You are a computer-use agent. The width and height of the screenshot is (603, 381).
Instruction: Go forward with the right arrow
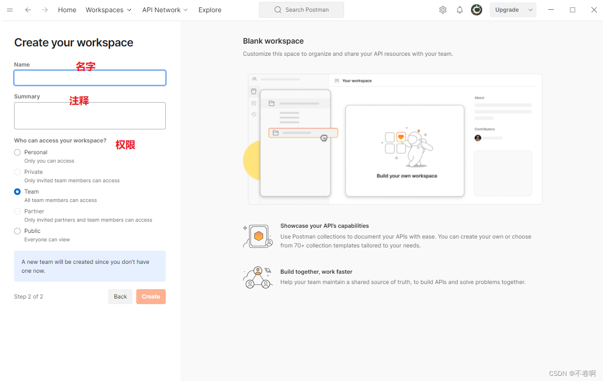pyautogui.click(x=45, y=10)
